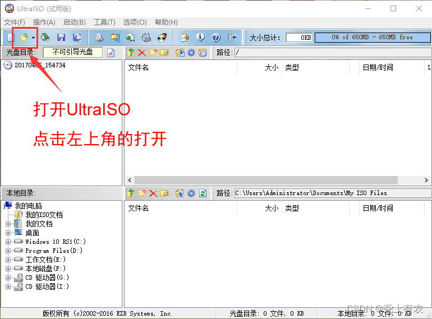Open the dropdown arrow beside the Open icon
The image size is (432, 319).
click(x=33, y=38)
